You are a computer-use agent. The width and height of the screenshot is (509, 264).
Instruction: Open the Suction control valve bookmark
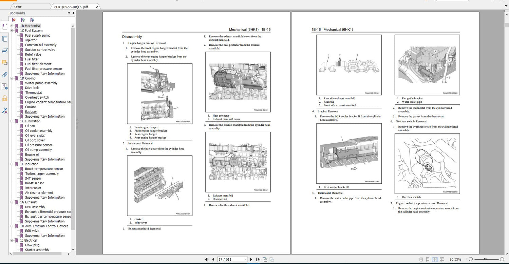(40, 49)
